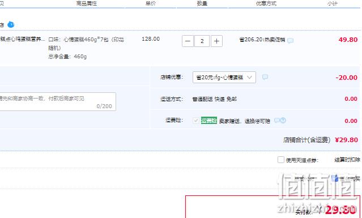
Task: Click the store total ¥29.80
Action: pyautogui.click(x=347, y=140)
